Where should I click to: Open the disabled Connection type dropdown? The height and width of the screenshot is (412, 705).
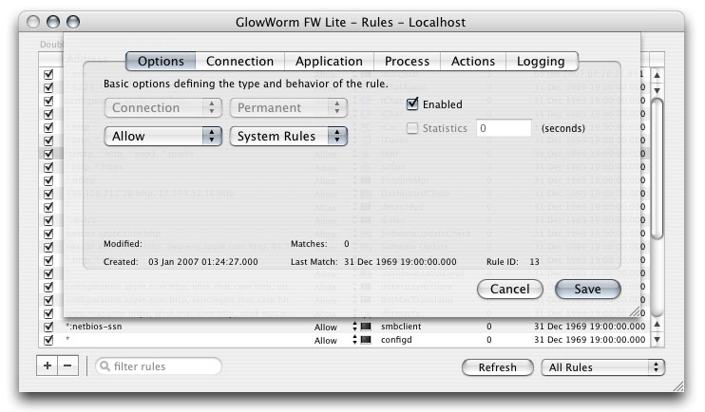163,108
